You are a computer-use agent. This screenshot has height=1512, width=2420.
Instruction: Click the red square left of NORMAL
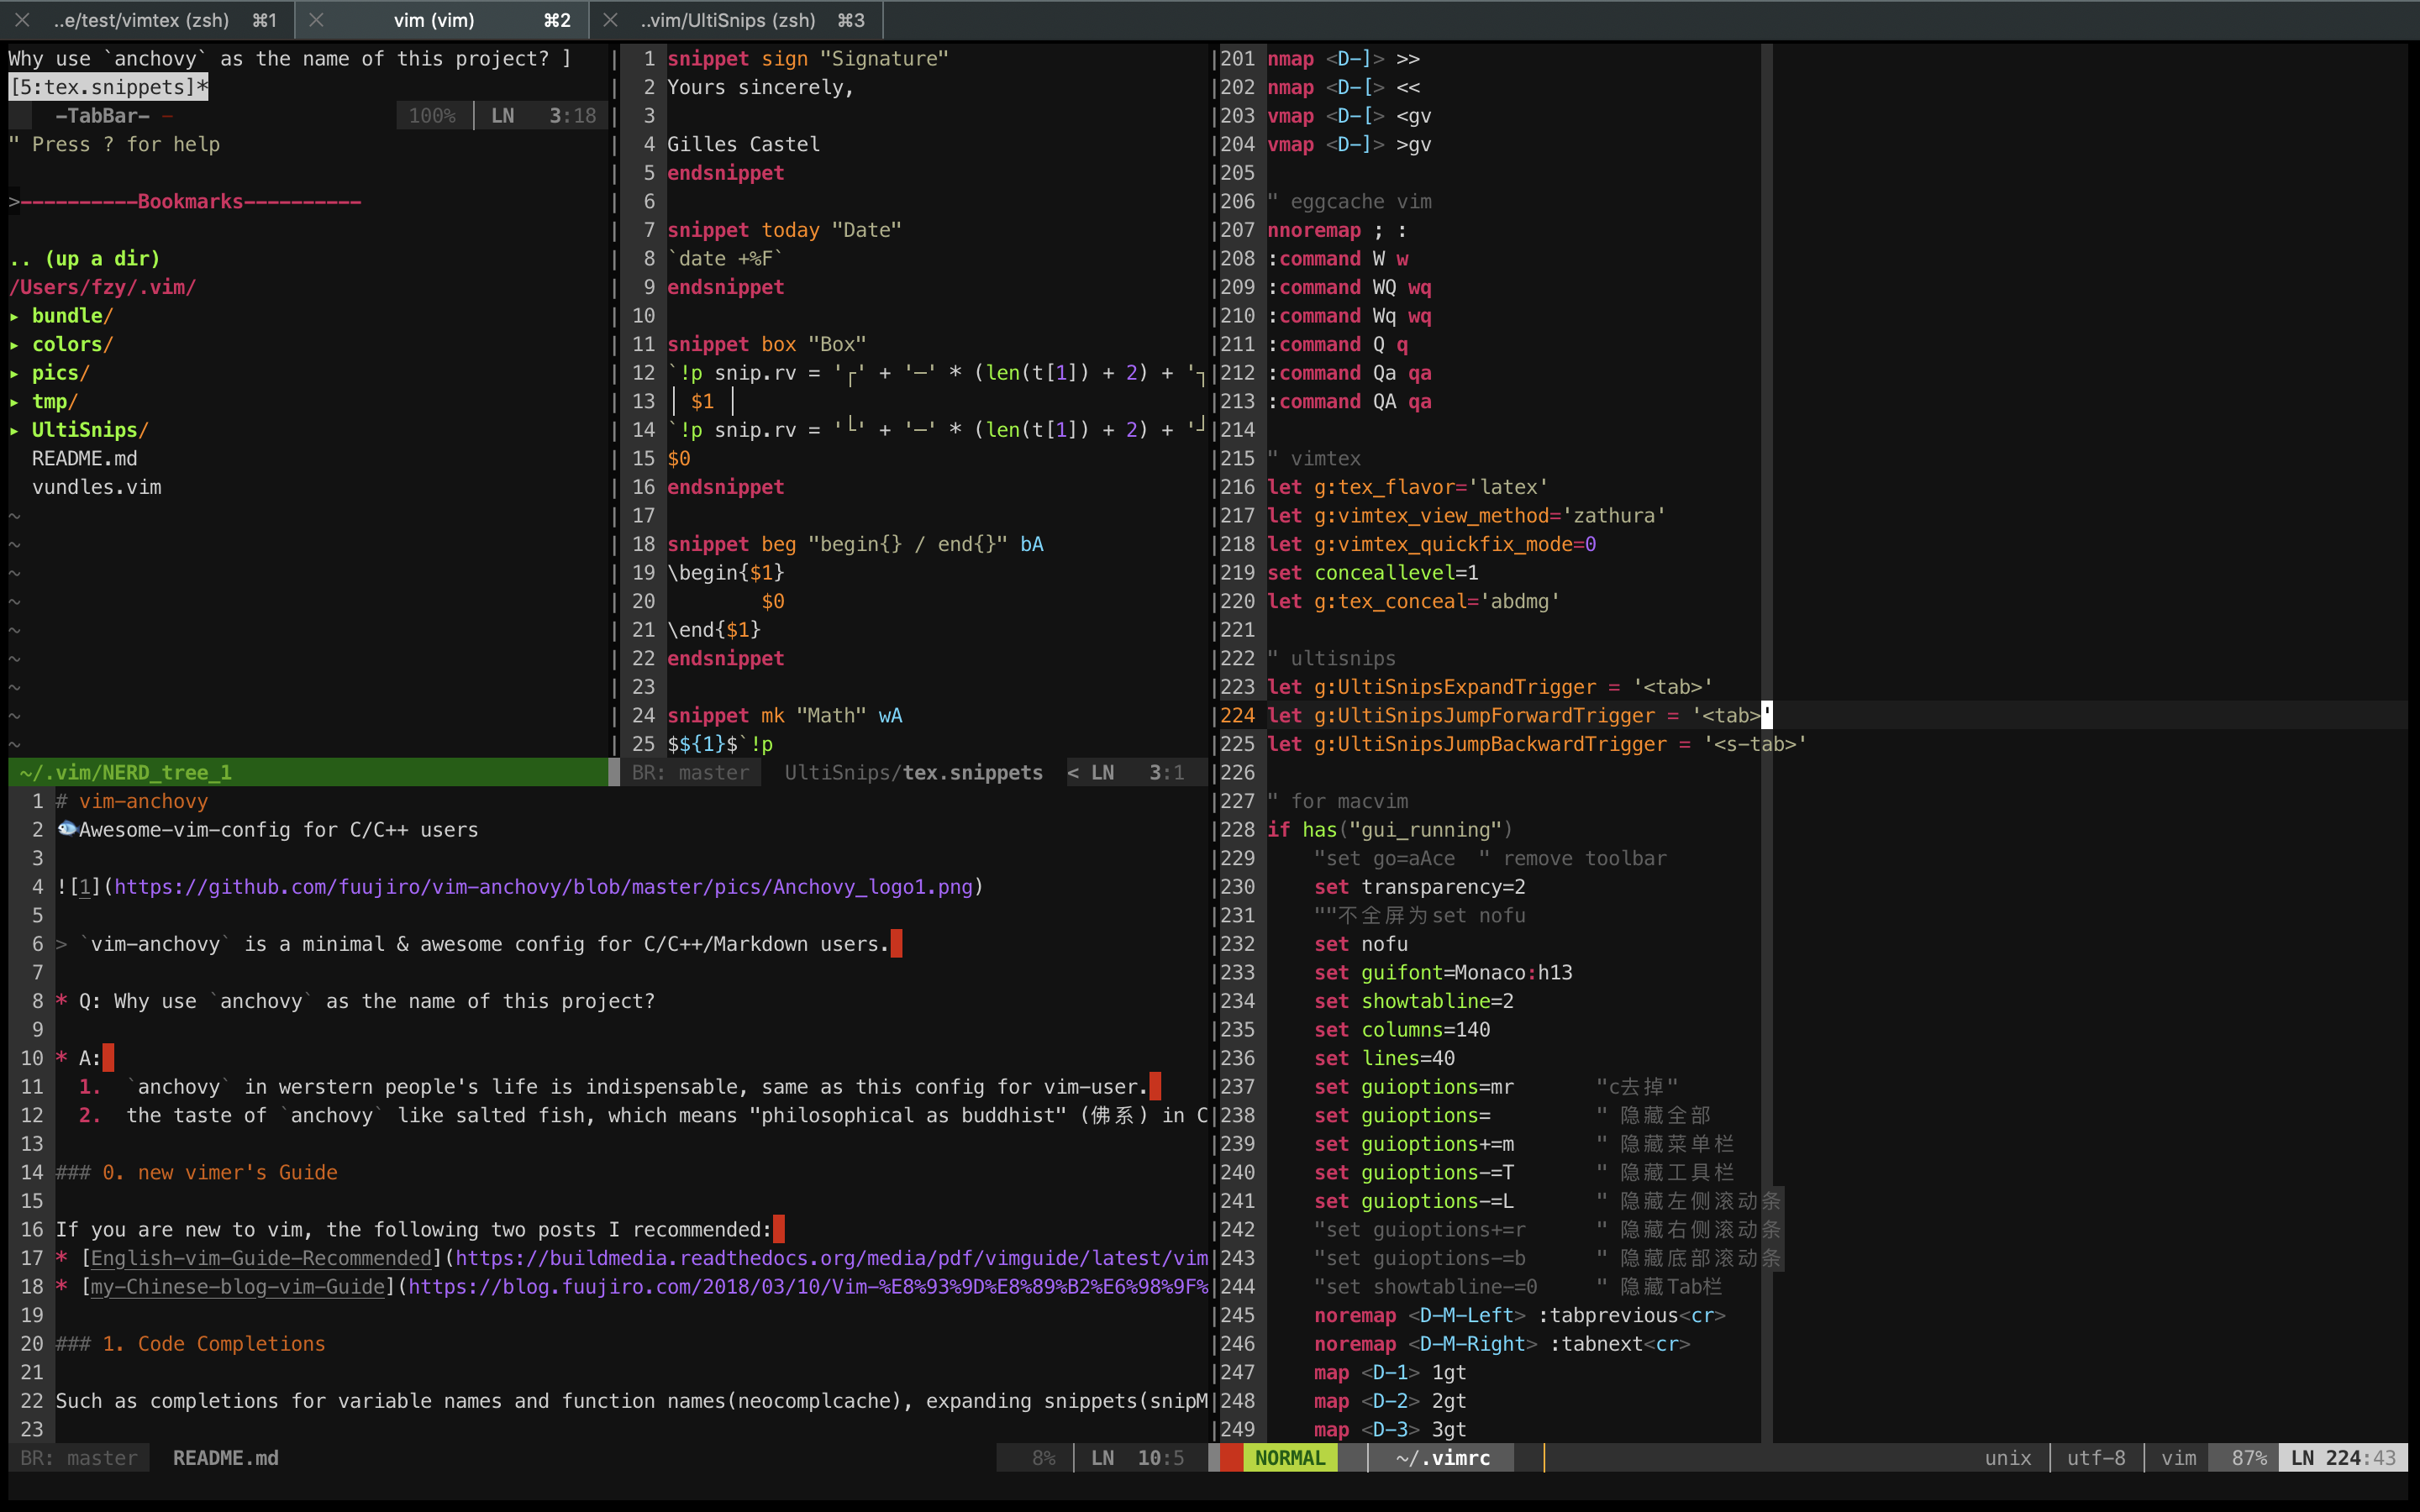1231,1458
